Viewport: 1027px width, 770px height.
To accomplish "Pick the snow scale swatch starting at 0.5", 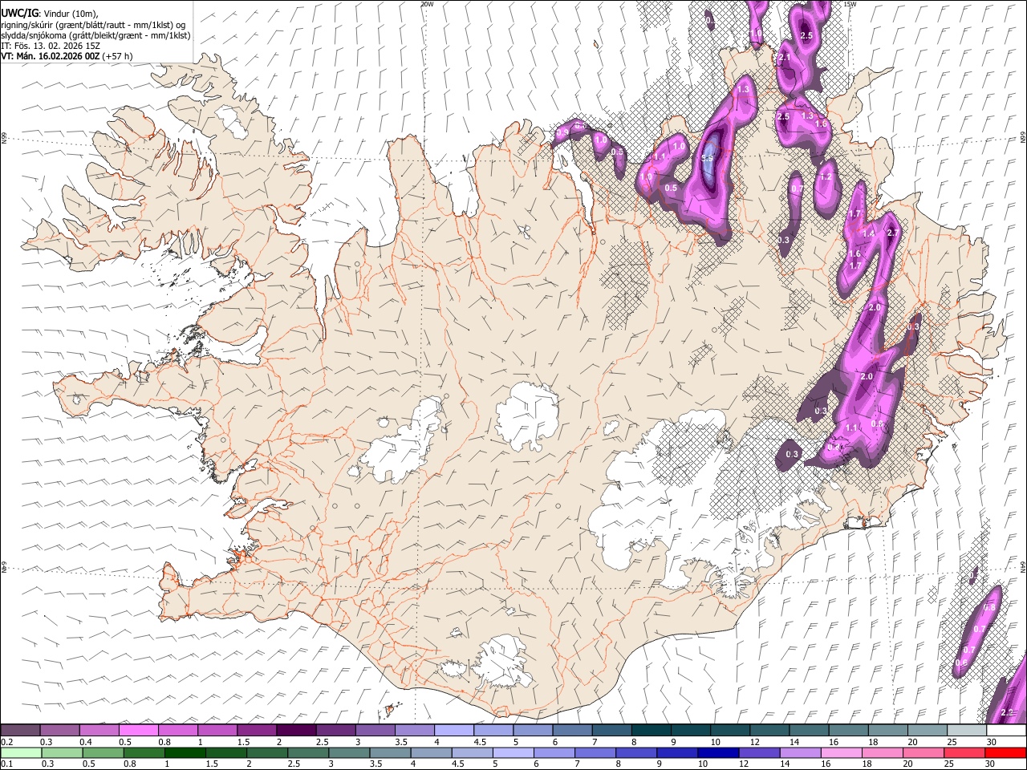I will click(x=138, y=730).
